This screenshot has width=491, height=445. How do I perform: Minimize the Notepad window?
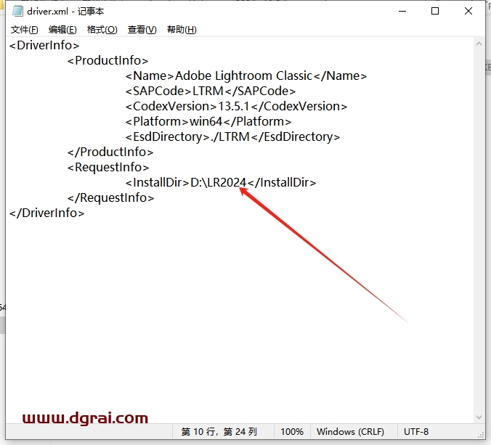[x=400, y=11]
